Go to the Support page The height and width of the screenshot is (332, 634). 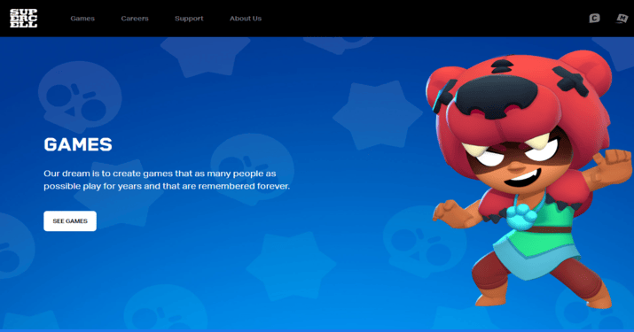[189, 19]
